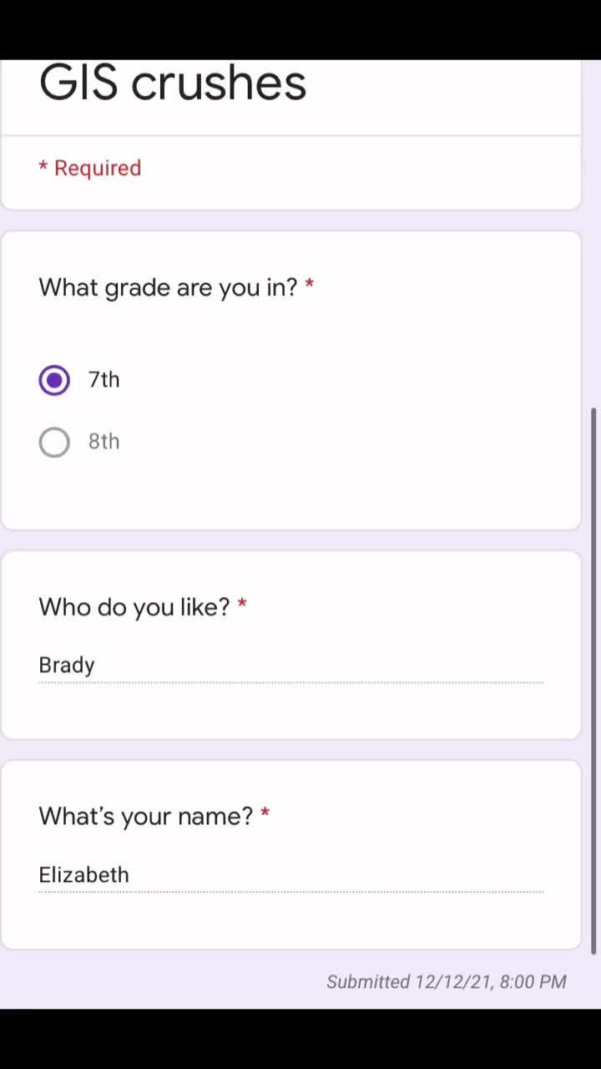601x1069 pixels.
Task: Click the red asterisk after the grade question
Action: [310, 286]
